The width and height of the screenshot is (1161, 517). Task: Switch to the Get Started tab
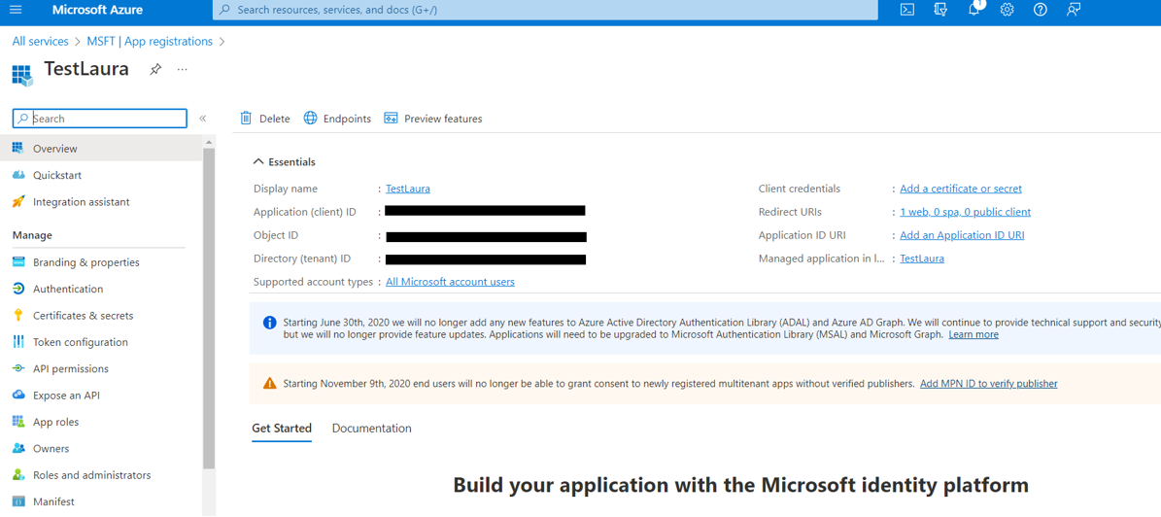click(x=282, y=429)
